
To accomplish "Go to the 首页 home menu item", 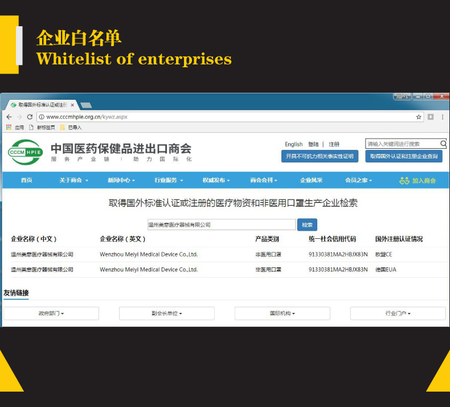I will click(26, 180).
